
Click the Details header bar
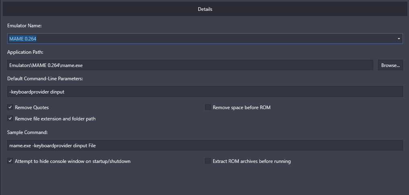(205, 9)
